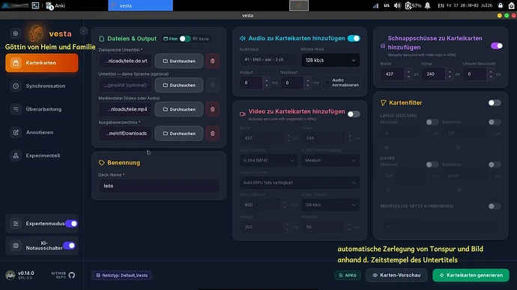
Task: Toggle the Dauer Minimum filter switch
Action: [x=432, y=164]
